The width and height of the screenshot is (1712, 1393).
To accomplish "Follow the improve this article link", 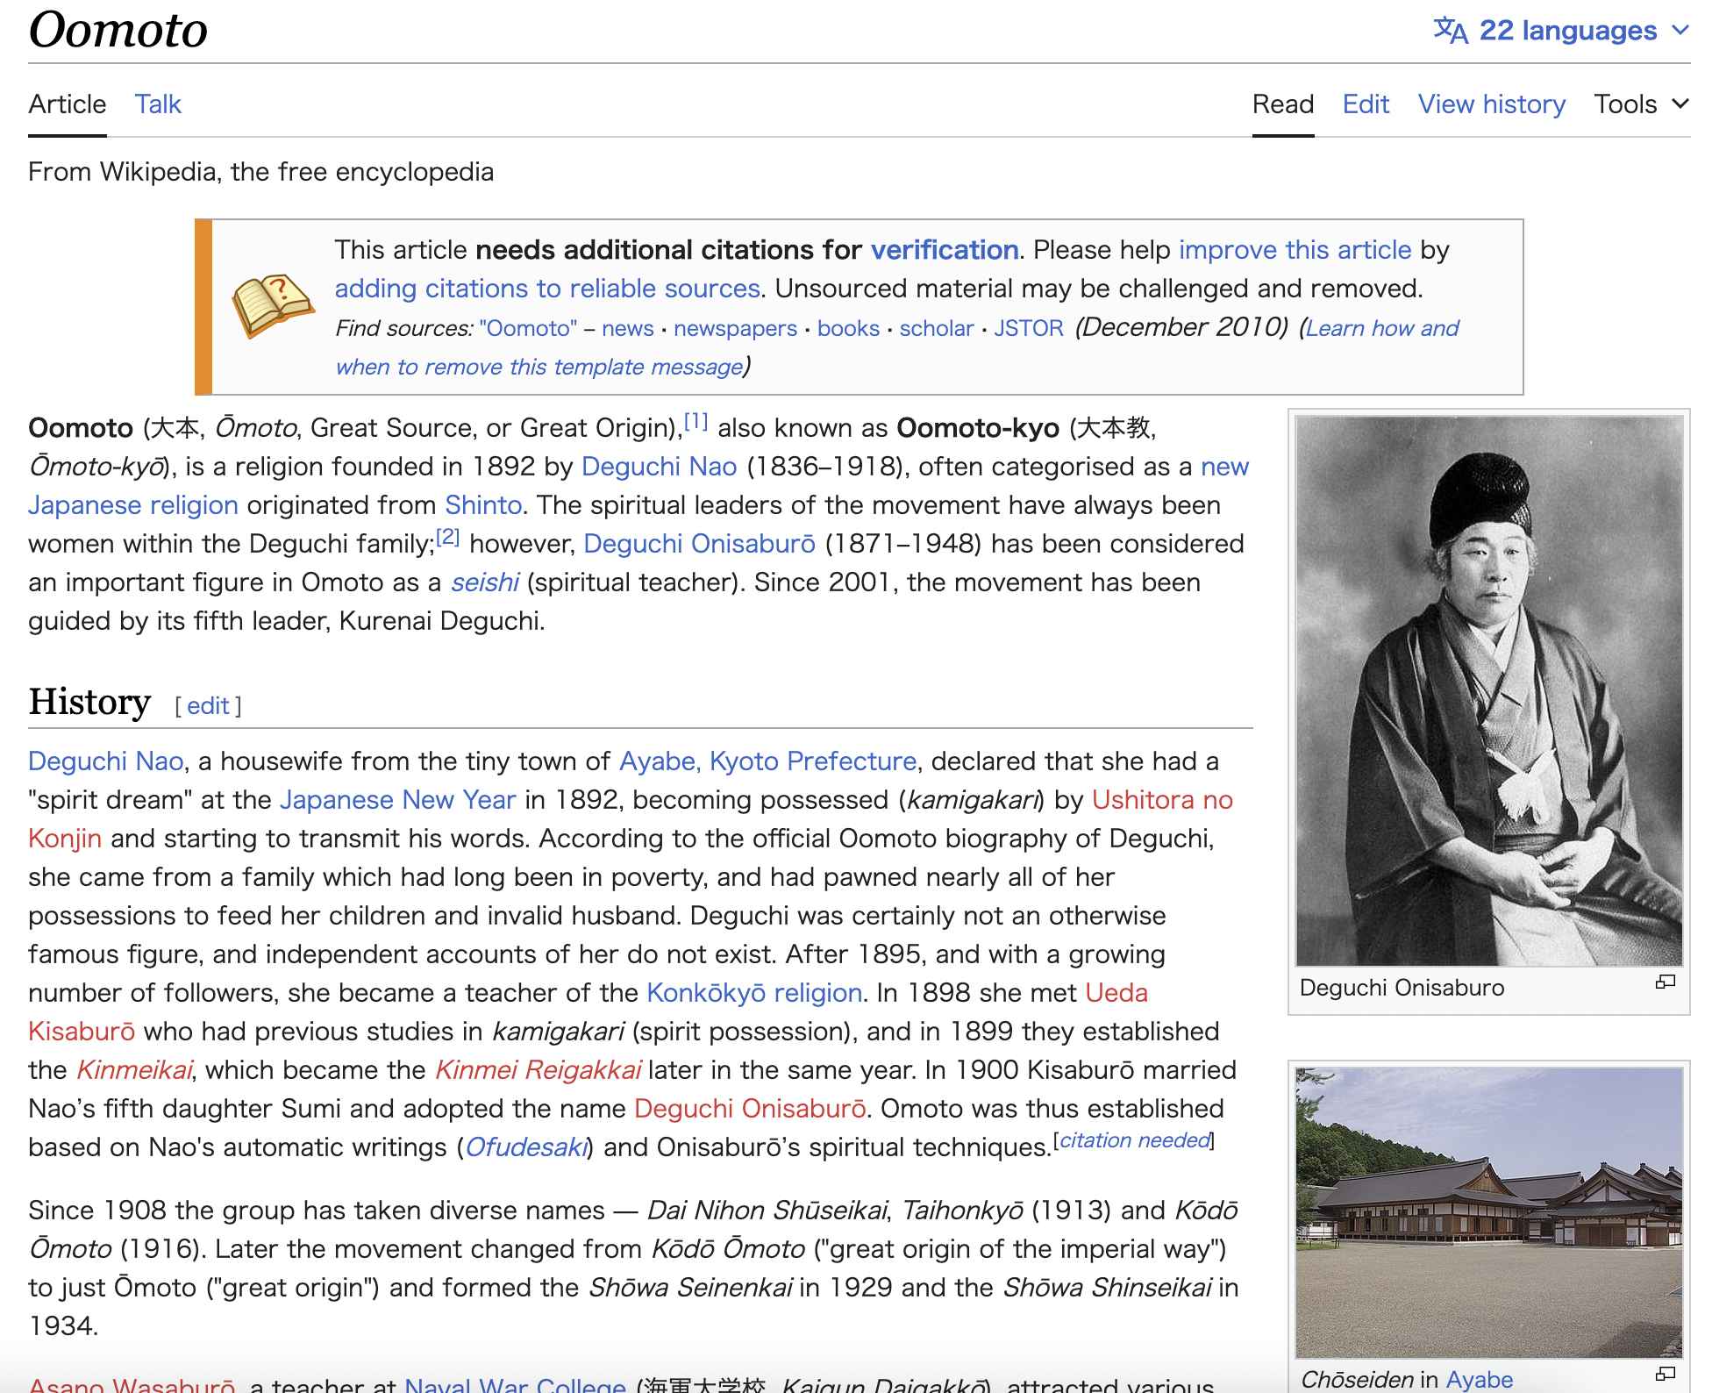I will click(x=1295, y=250).
